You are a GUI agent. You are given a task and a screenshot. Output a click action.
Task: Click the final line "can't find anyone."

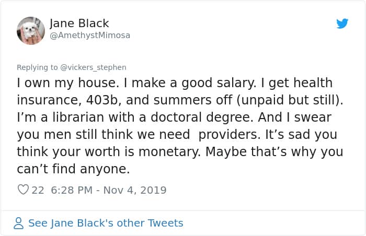[x=73, y=170]
